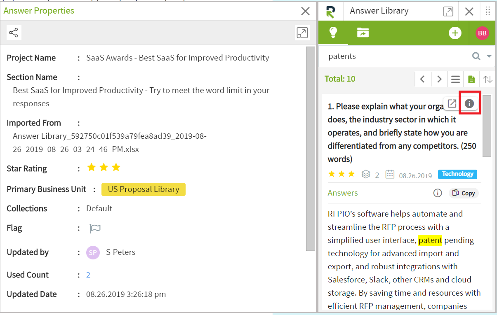Click the plus button to add an answer
Image resolution: width=497 pixels, height=315 pixels.
tap(455, 33)
